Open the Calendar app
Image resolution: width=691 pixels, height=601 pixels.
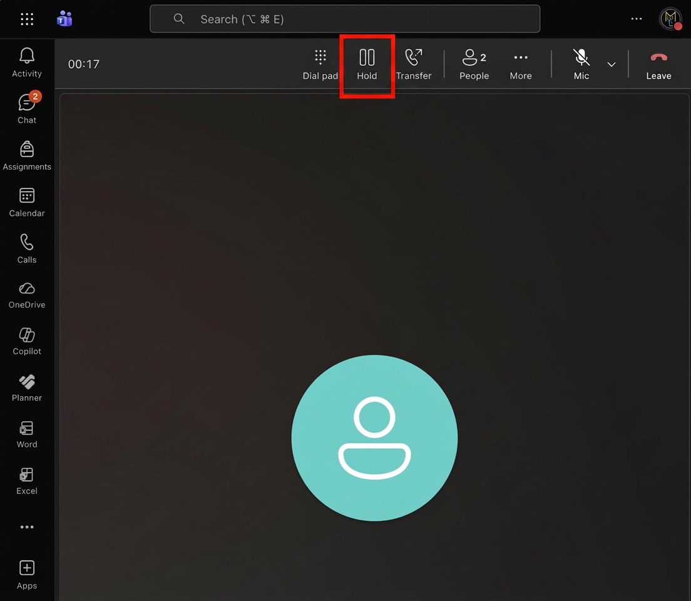(x=27, y=202)
